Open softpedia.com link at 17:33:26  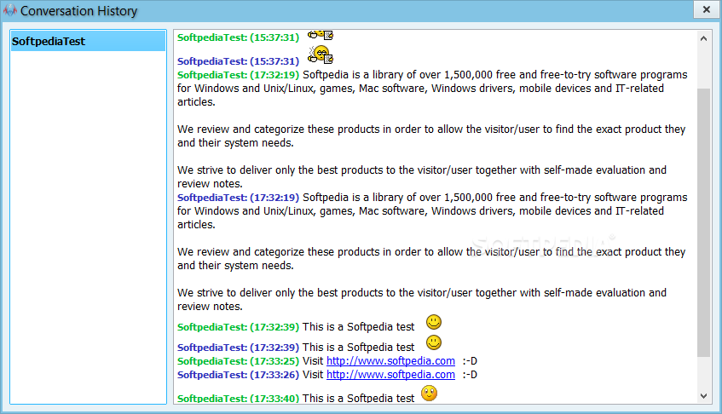(x=390, y=375)
